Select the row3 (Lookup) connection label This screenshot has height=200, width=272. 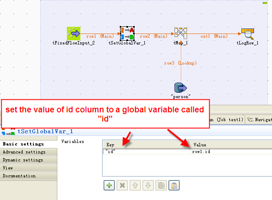(180, 63)
